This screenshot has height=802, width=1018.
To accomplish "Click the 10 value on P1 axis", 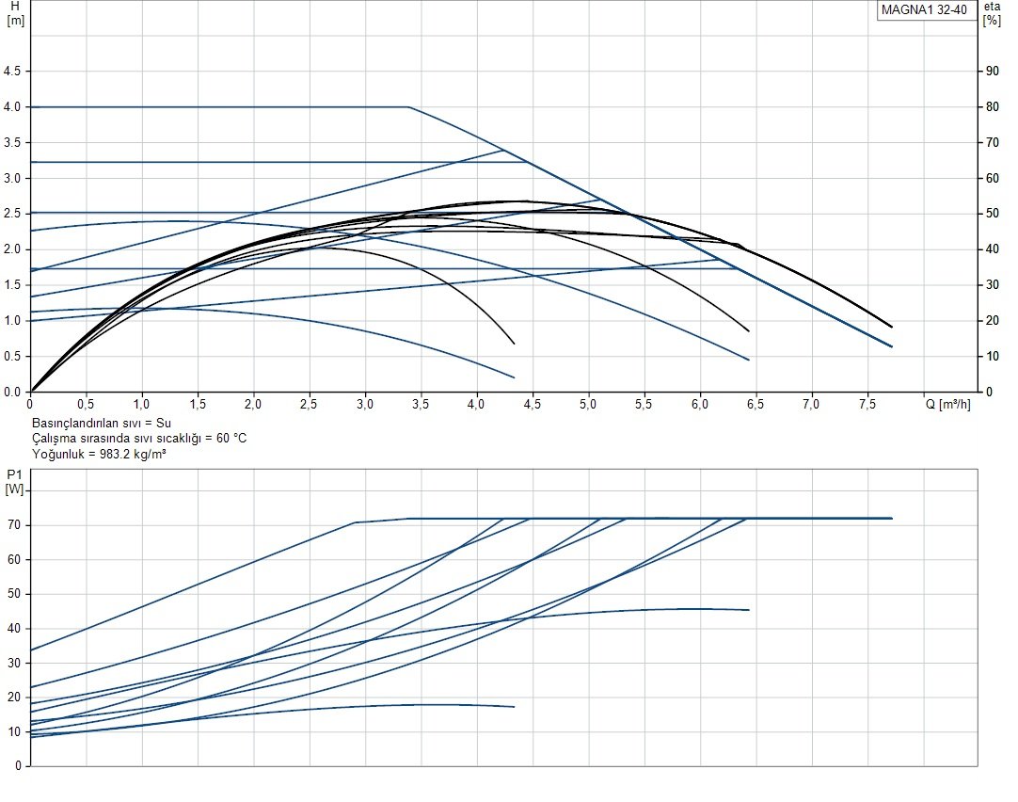I will 14,731.
